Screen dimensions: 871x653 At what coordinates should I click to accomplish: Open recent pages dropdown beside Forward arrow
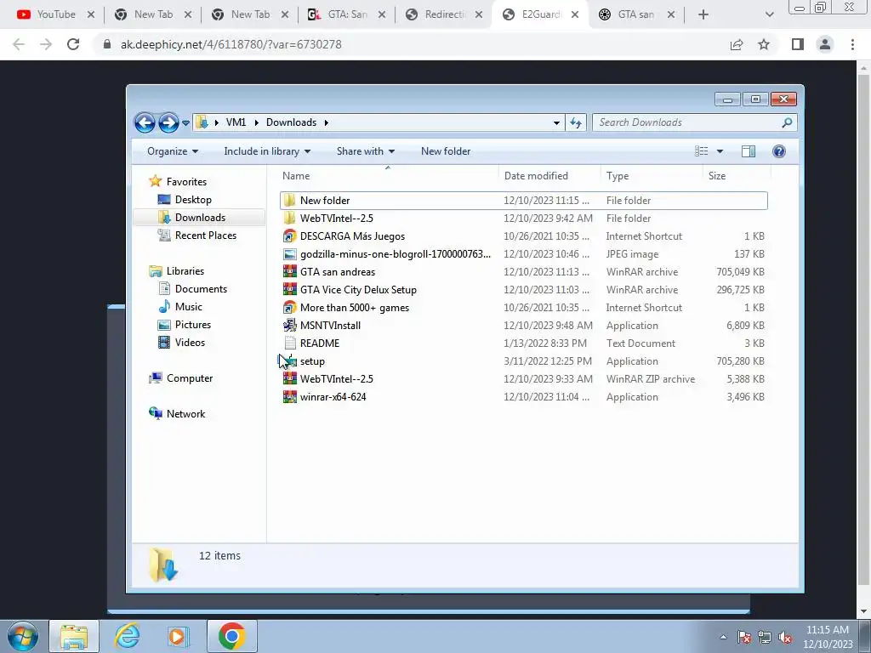click(185, 123)
